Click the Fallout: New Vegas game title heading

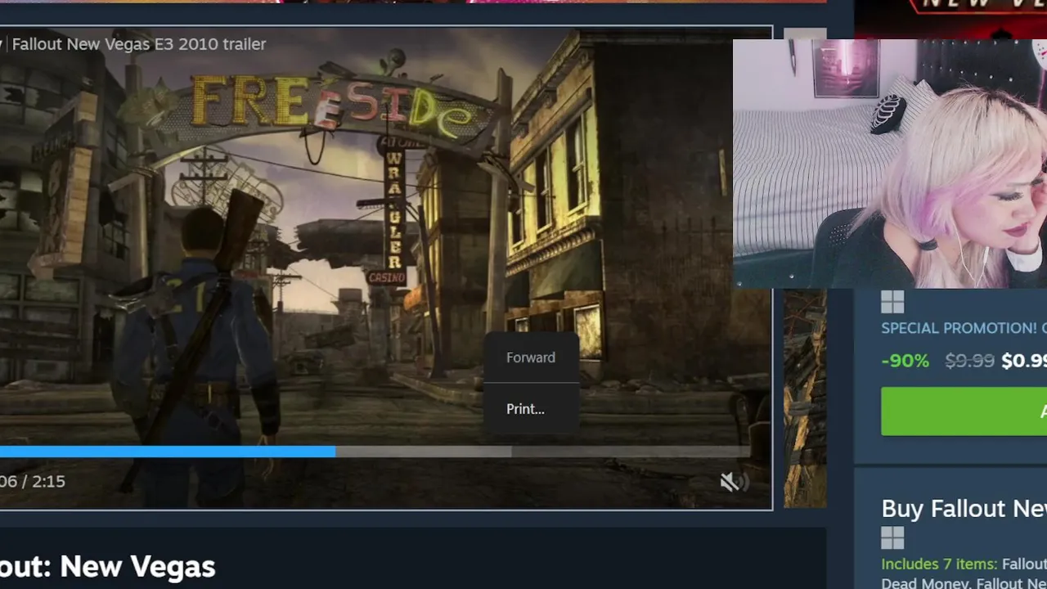click(x=108, y=566)
